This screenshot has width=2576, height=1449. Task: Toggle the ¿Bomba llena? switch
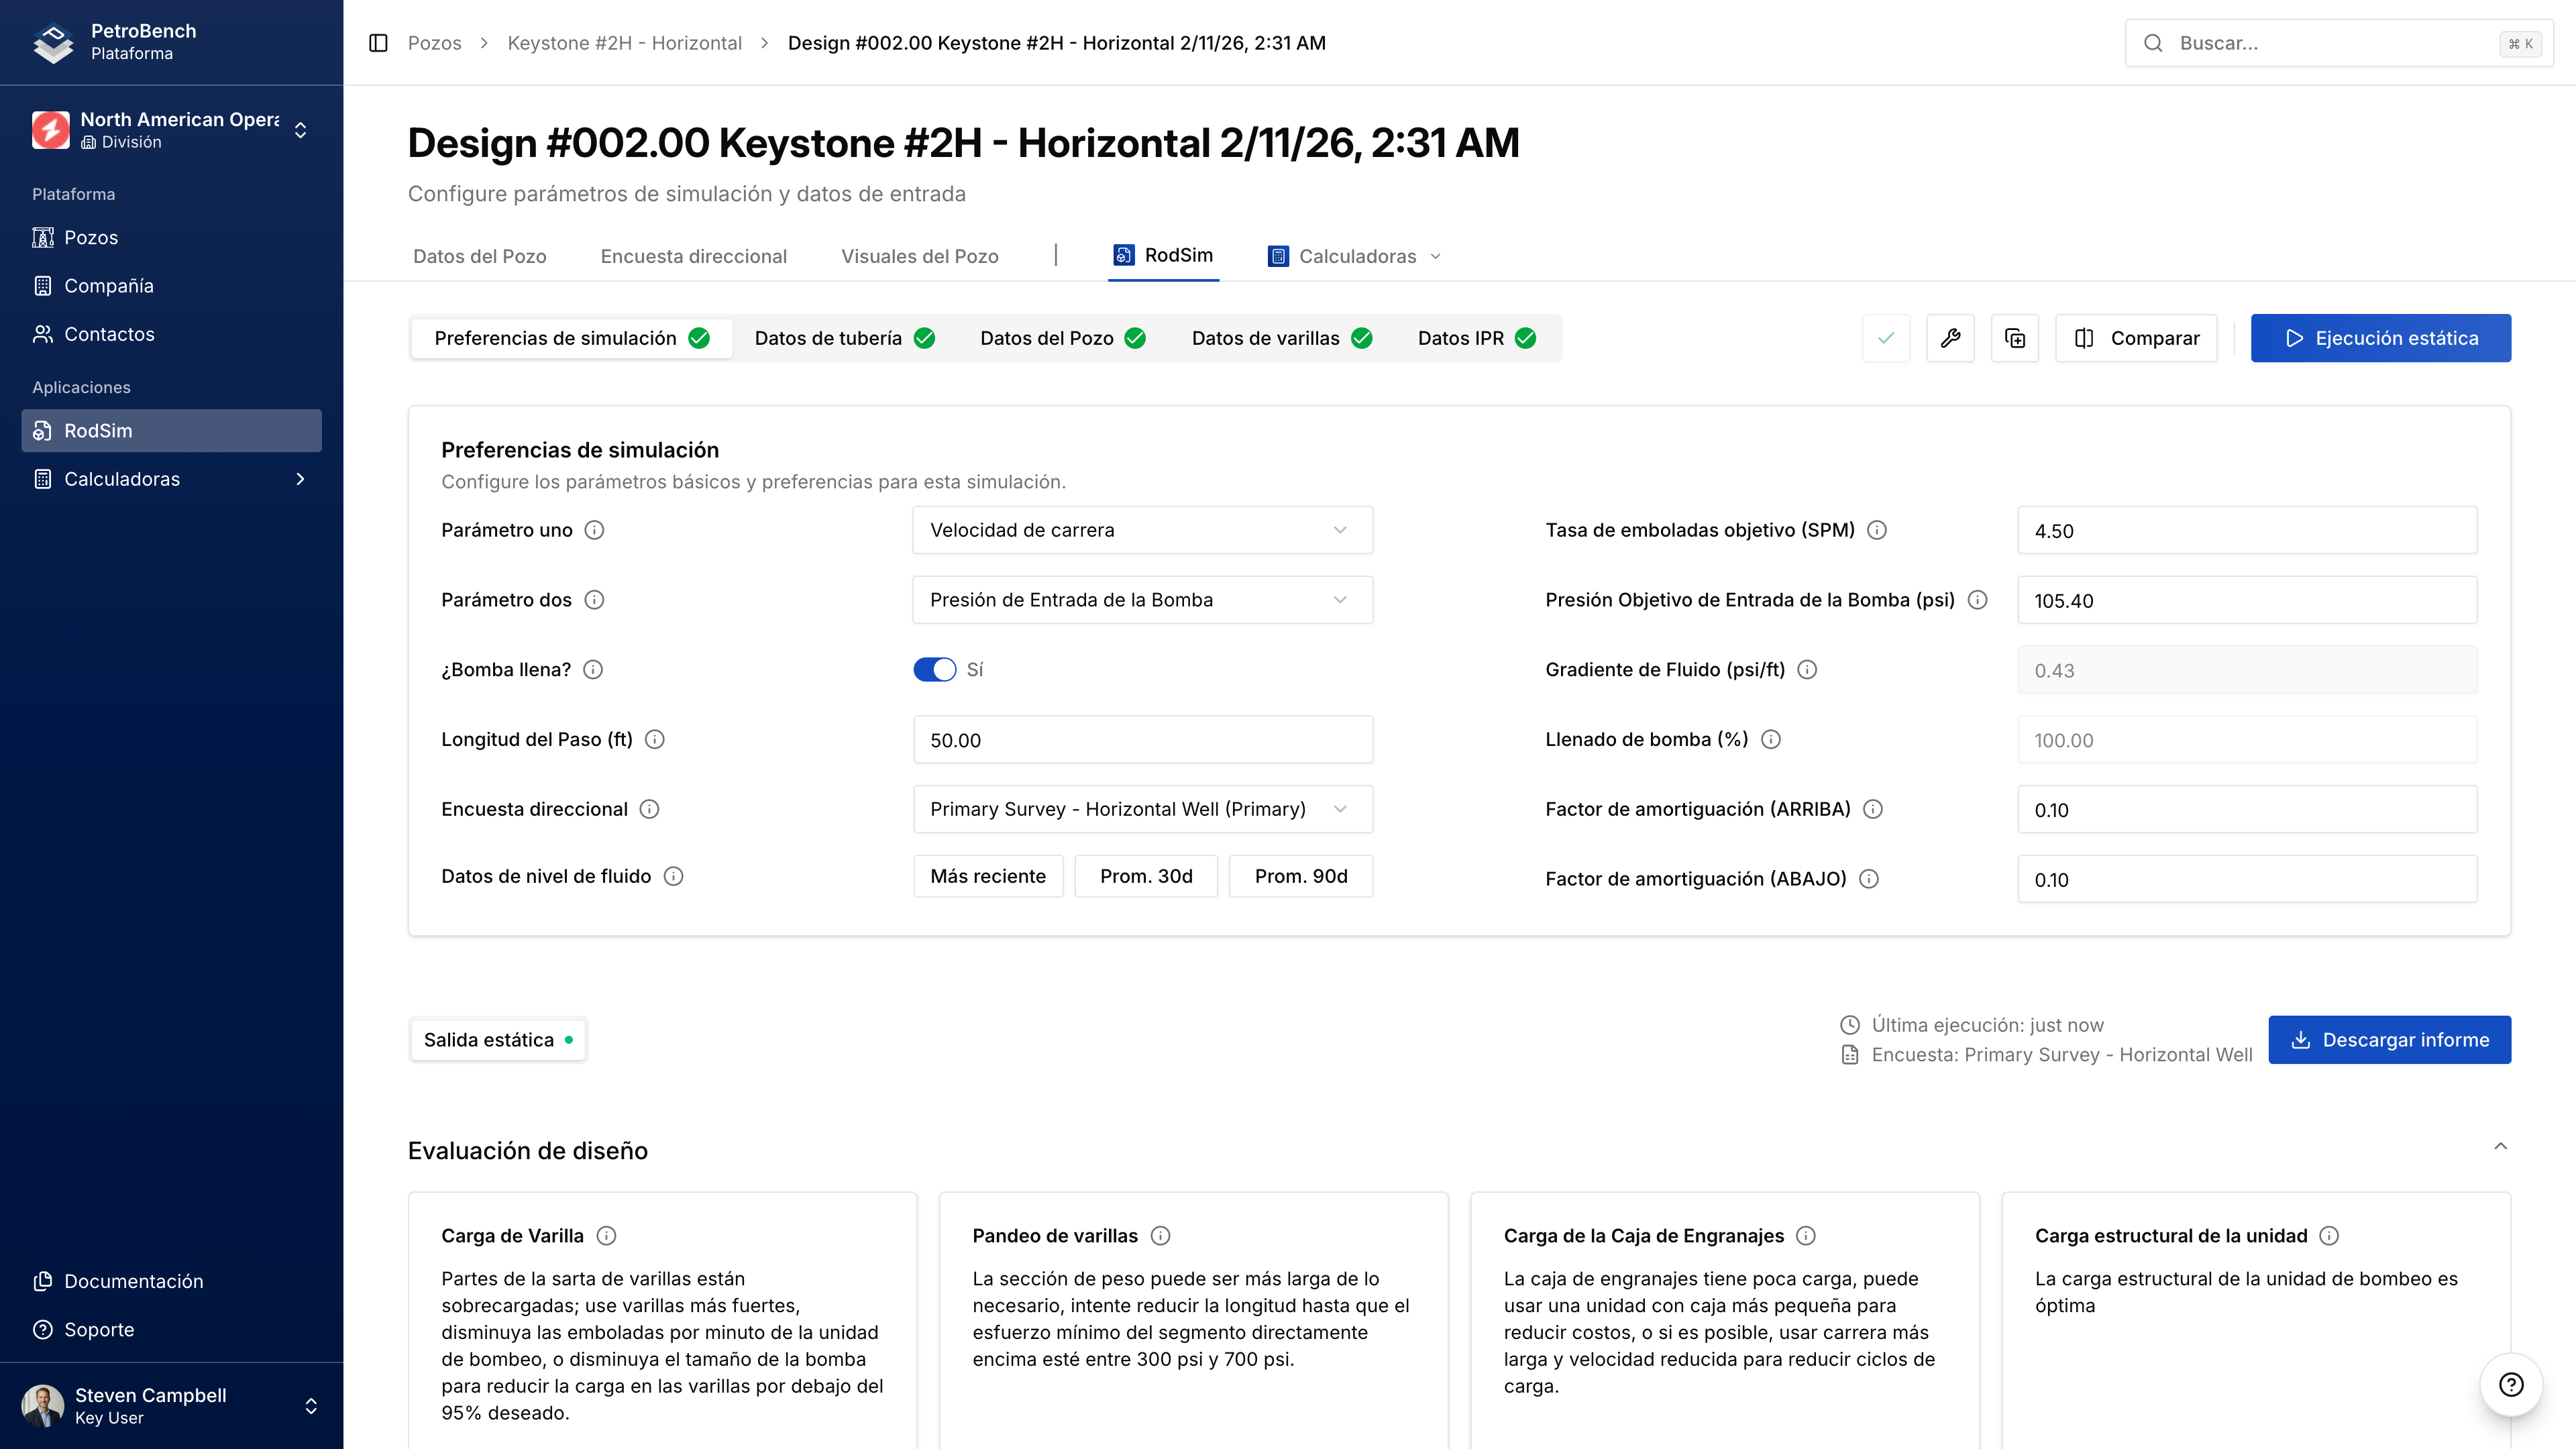(934, 670)
